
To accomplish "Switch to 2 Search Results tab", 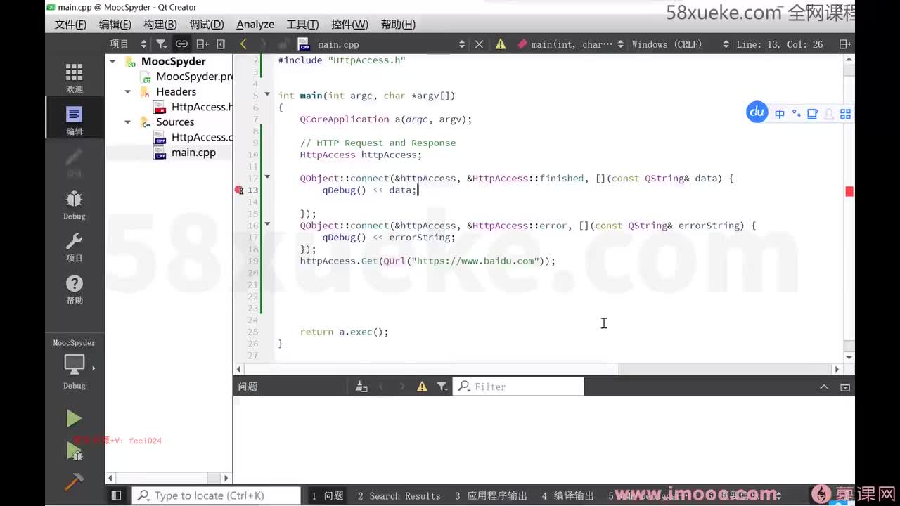I will pyautogui.click(x=399, y=495).
